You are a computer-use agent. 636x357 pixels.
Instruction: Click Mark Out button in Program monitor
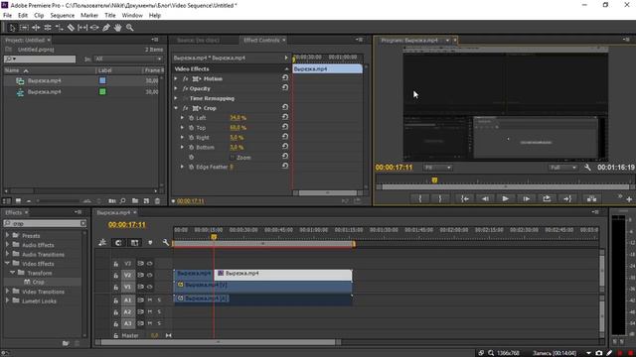[440, 198]
